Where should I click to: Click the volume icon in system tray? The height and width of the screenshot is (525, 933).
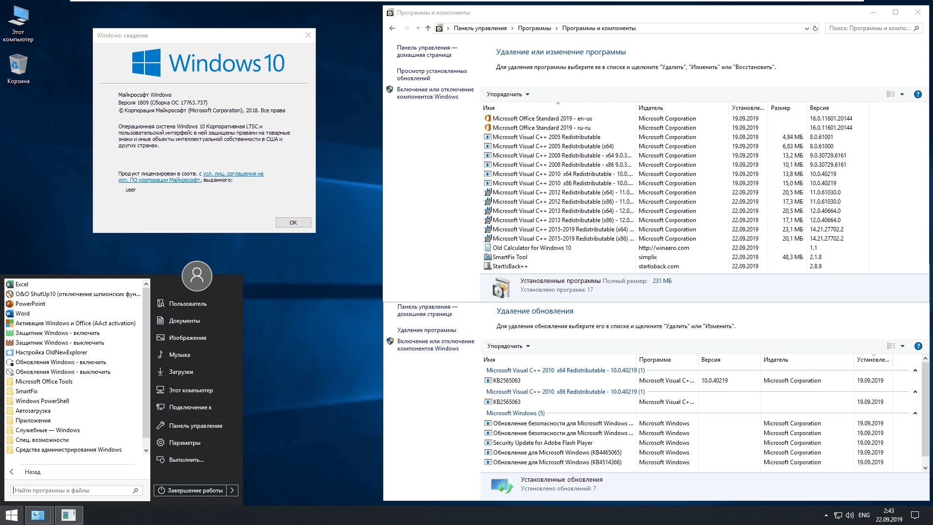coord(850,515)
